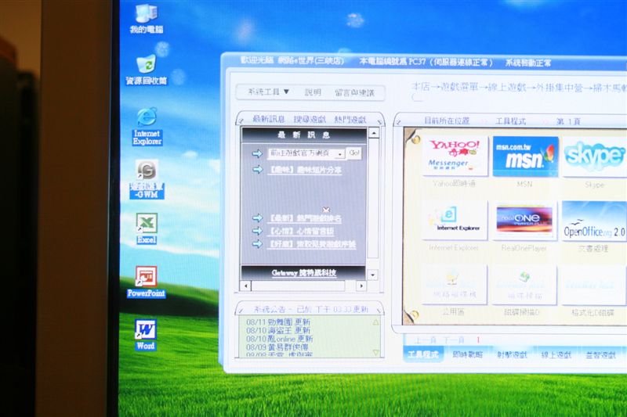The width and height of the screenshot is (627, 417).
Task: Click news panel horizontal scrollbar right arrow
Action: pos(361,286)
